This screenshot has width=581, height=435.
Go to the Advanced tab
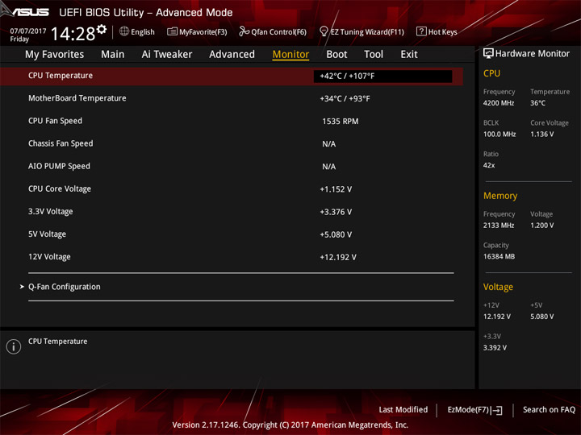click(x=232, y=55)
